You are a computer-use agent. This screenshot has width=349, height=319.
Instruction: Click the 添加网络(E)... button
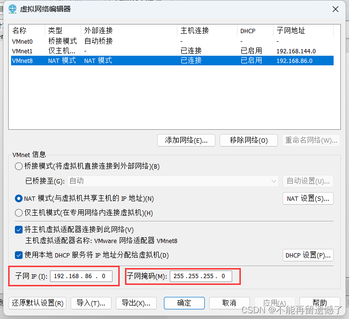click(186, 140)
